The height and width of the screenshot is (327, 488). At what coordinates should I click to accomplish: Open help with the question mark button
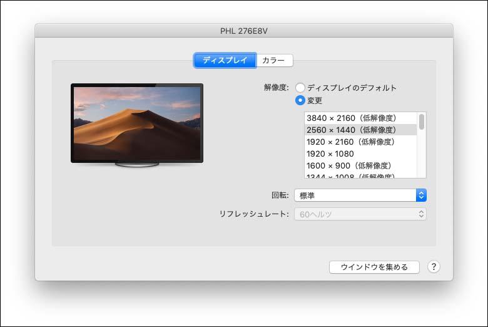coord(434,267)
